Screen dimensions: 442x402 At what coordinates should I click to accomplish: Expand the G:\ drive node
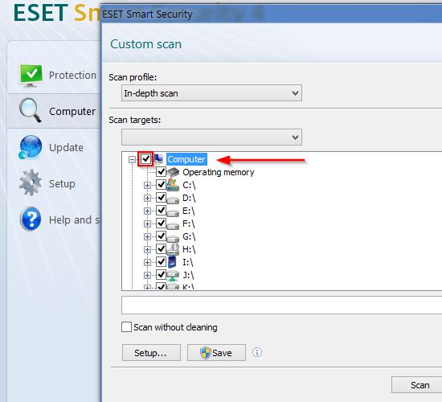147,236
